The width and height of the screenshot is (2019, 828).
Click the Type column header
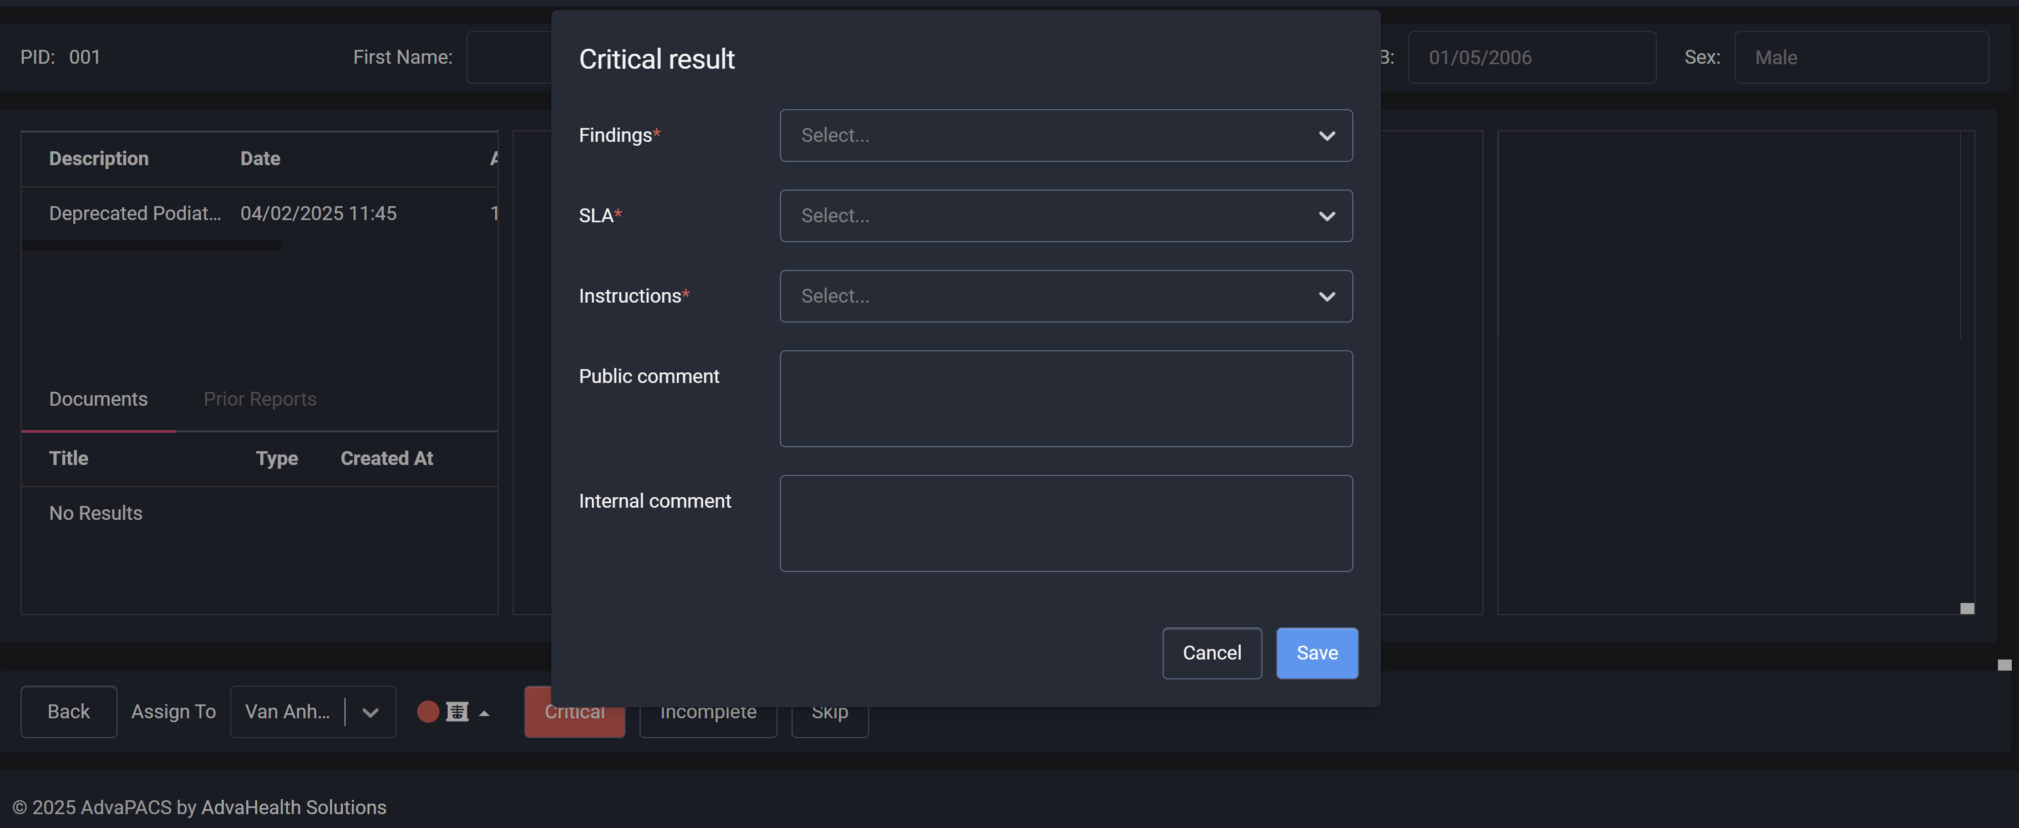277,458
